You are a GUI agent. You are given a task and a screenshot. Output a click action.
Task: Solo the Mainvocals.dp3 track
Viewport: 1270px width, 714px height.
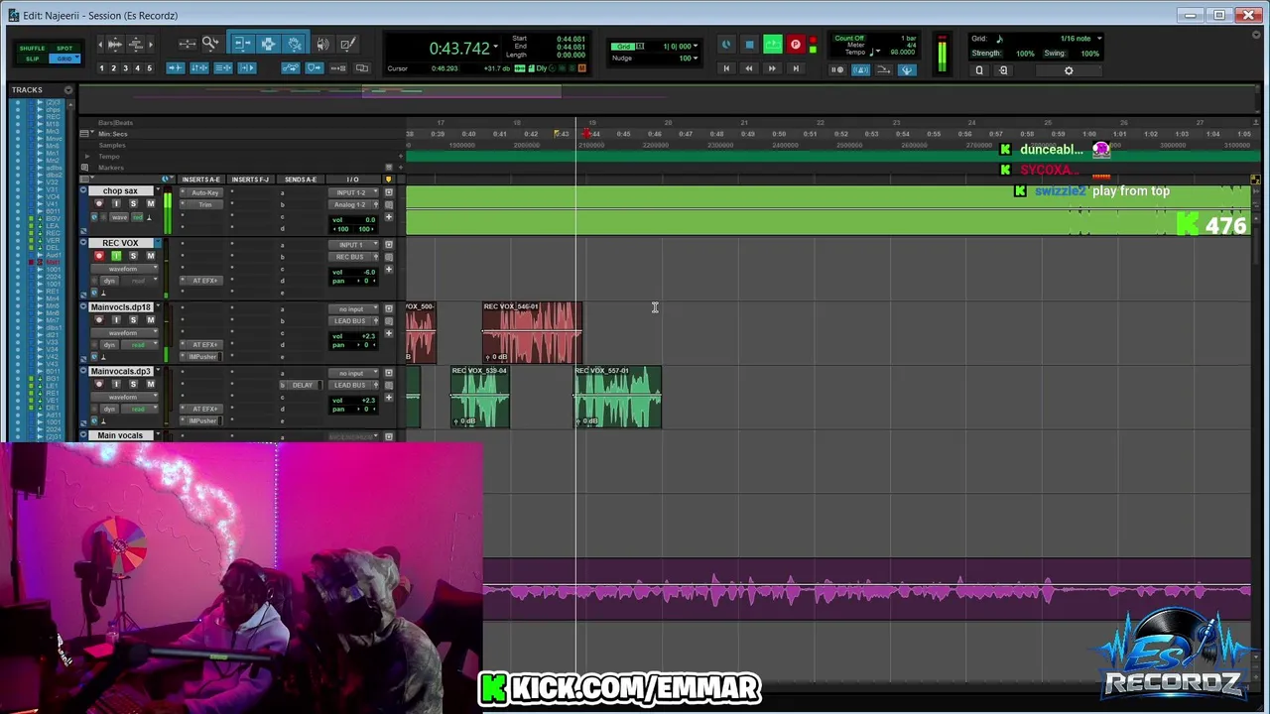tap(133, 384)
